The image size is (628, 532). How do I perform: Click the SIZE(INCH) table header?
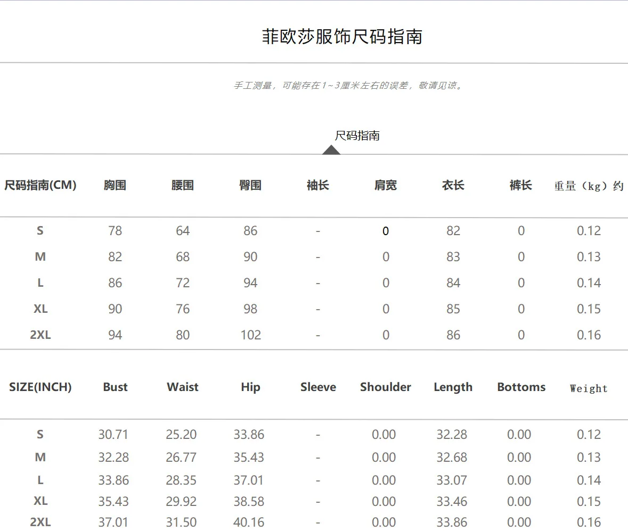[40, 387]
